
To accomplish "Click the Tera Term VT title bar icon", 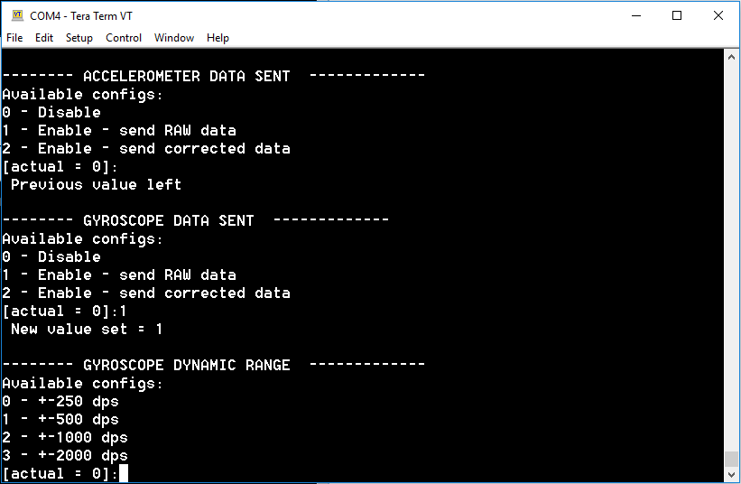I will click(17, 15).
